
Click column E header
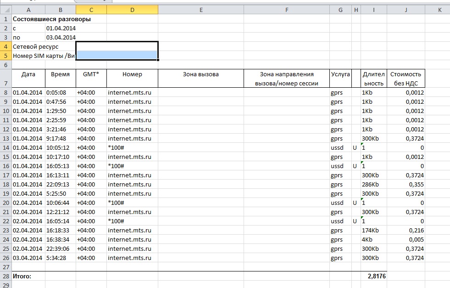[x=200, y=10]
